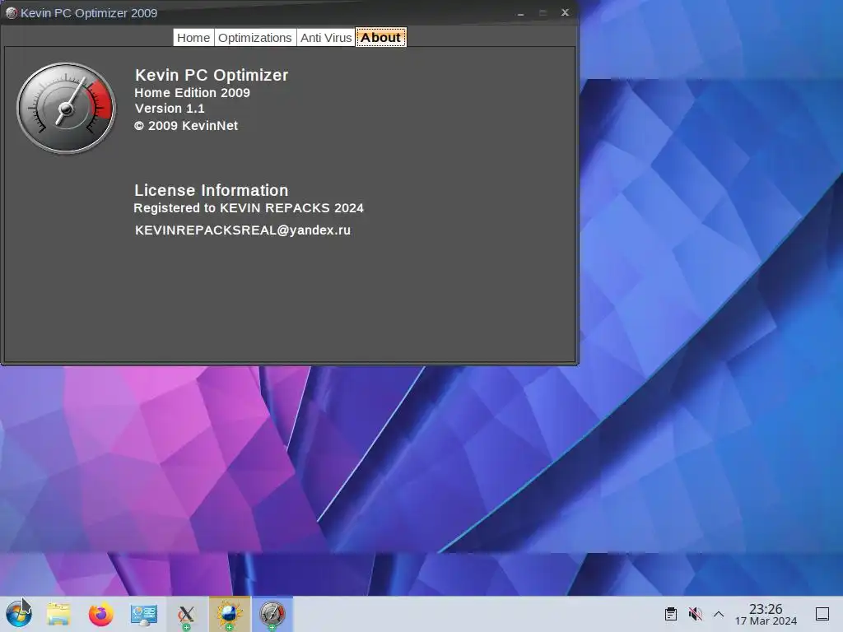Click the show desktop button
843x632 pixels.
(x=822, y=614)
